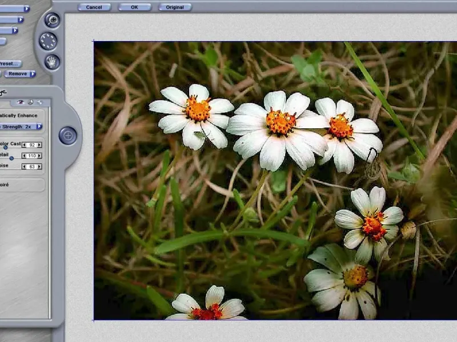Select the hand pan tool

tap(52, 62)
